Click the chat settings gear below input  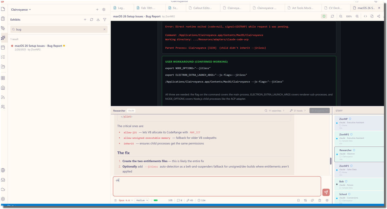327,200
